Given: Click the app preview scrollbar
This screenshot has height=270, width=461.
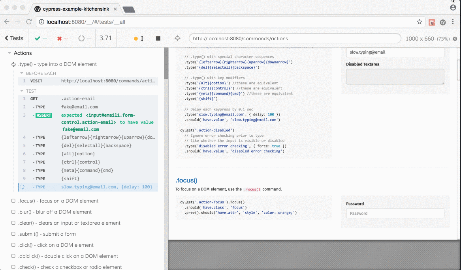Looking at the screenshot, I should (459, 70).
